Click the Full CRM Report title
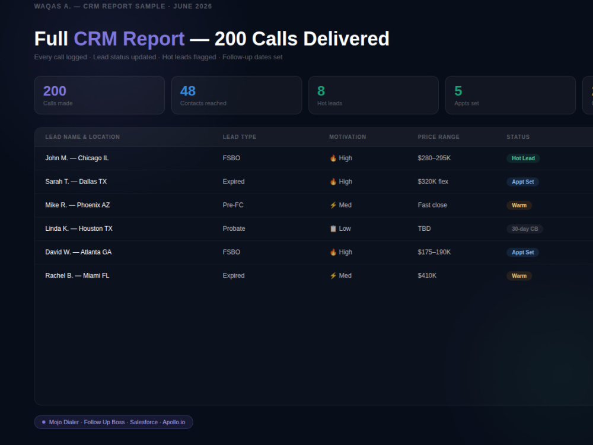593x445 pixels. click(212, 39)
